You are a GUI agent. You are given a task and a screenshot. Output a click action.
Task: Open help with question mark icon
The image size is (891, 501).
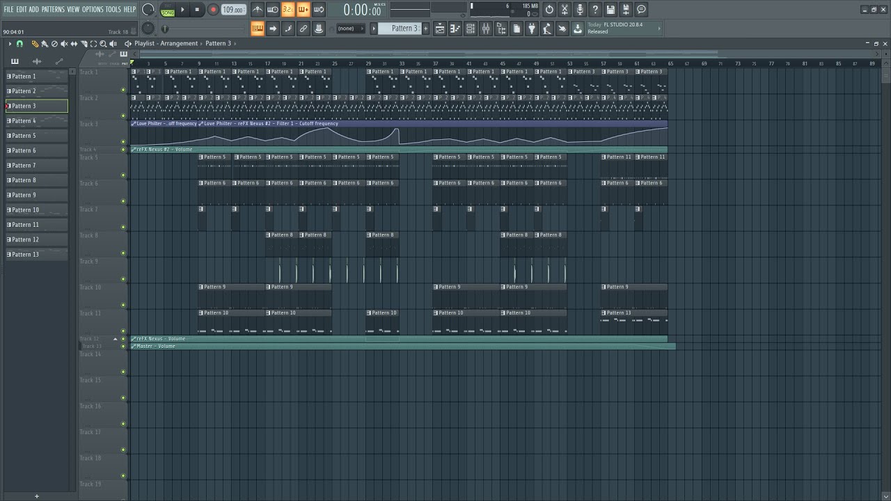click(595, 10)
